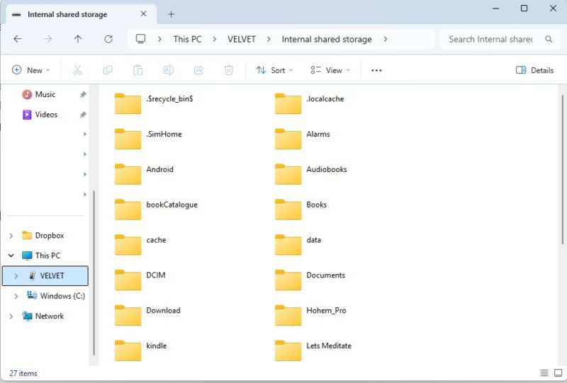Viewport: 567px width, 383px height.
Task: Select the kindle folder name
Action: pos(156,345)
